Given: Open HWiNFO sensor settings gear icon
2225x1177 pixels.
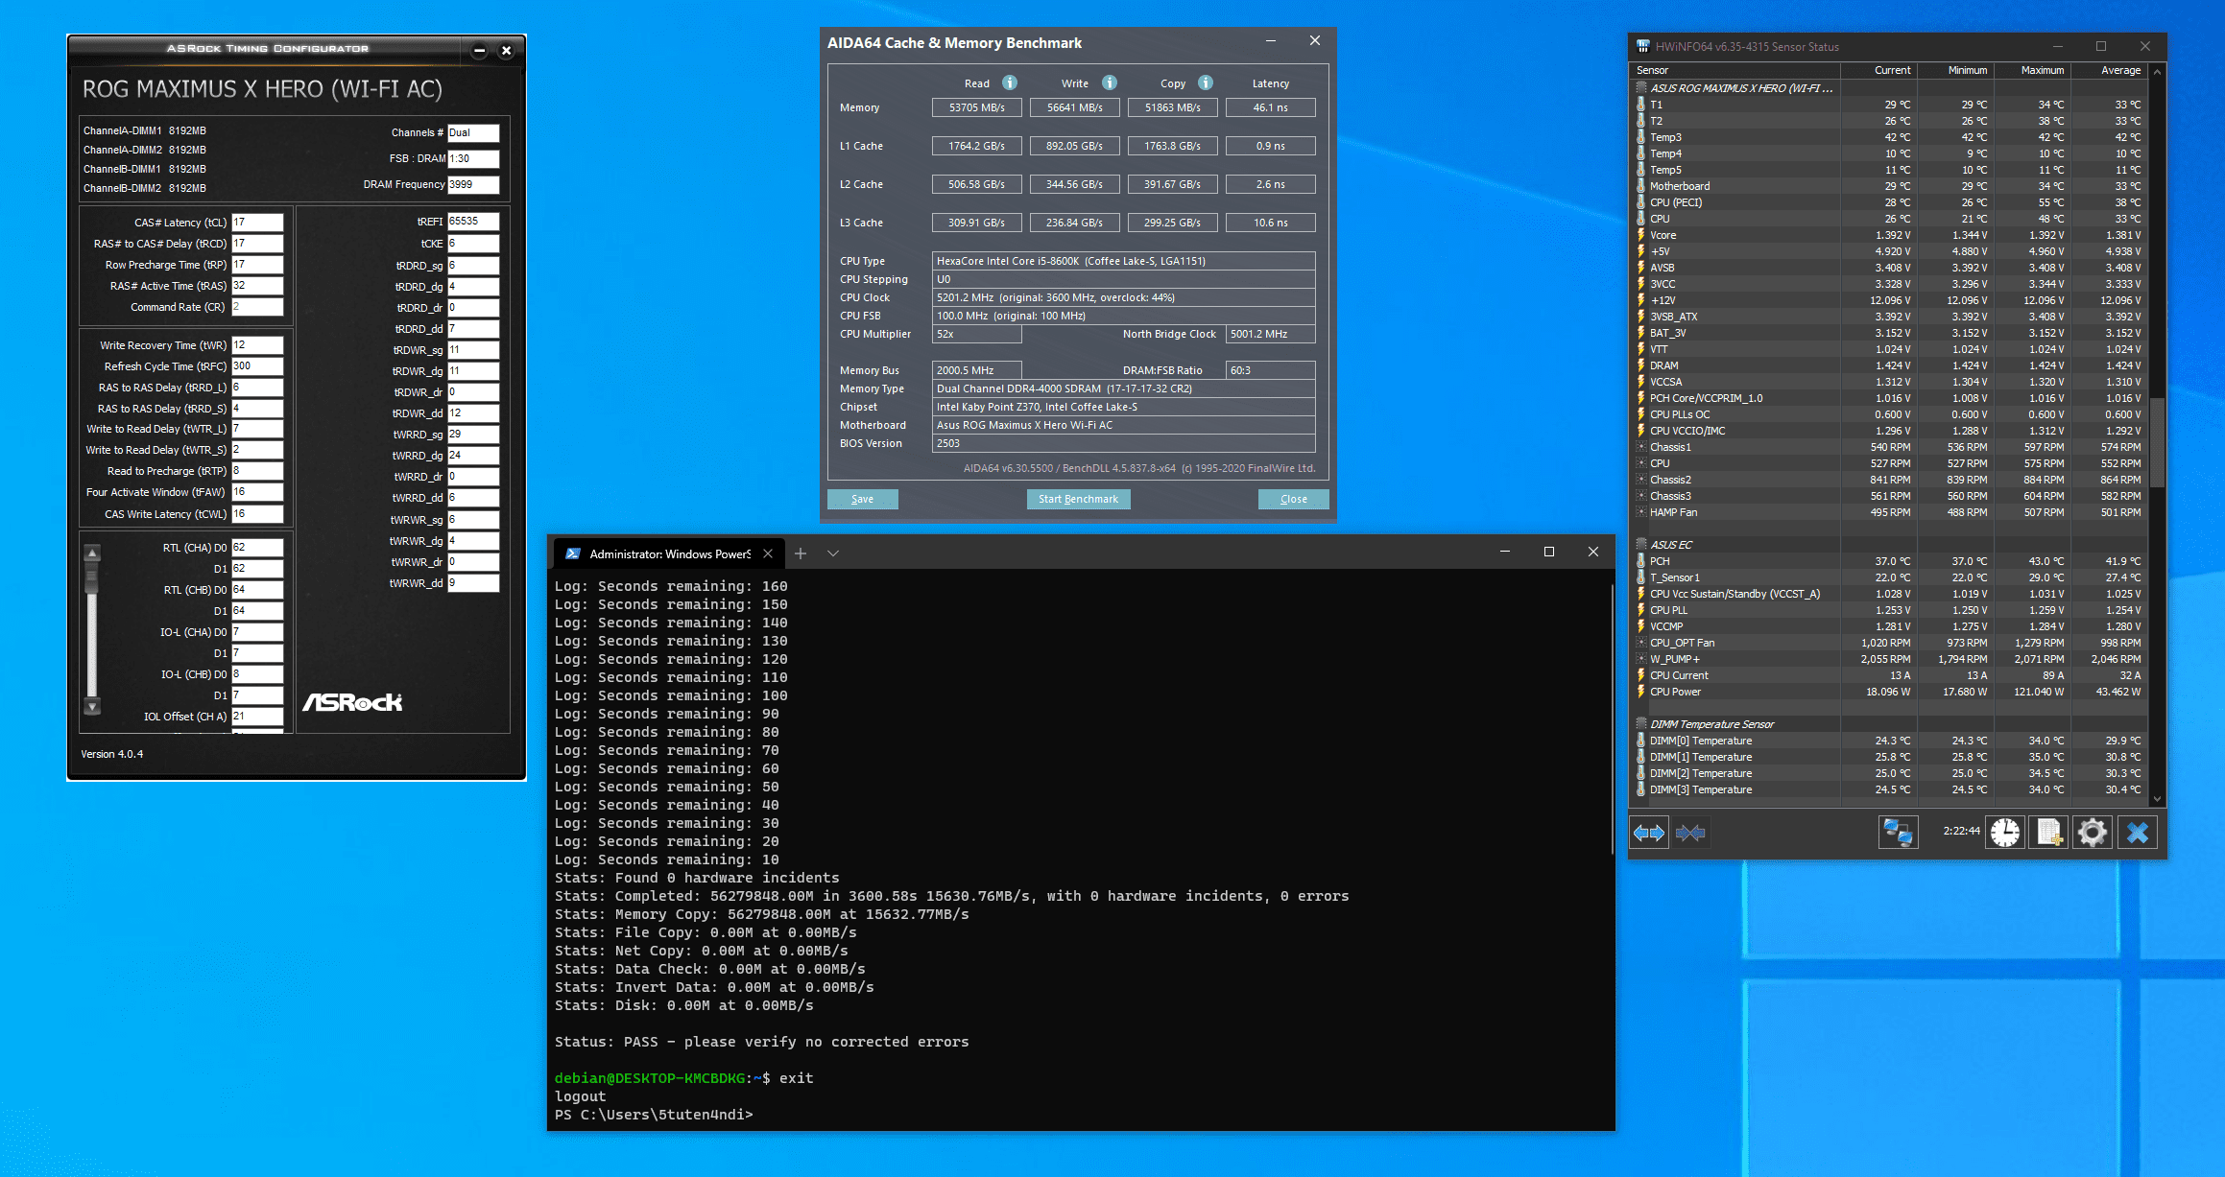Looking at the screenshot, I should click(x=2093, y=832).
